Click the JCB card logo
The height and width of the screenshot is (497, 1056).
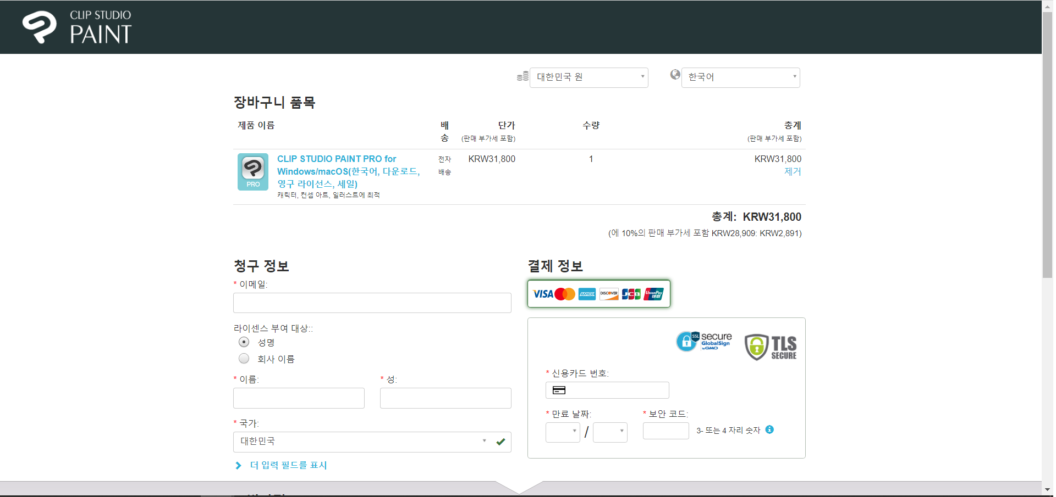pos(631,294)
